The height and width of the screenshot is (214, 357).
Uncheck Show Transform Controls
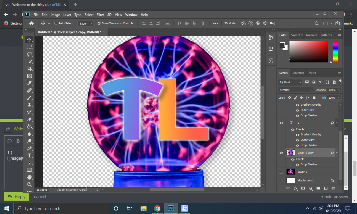pos(99,23)
